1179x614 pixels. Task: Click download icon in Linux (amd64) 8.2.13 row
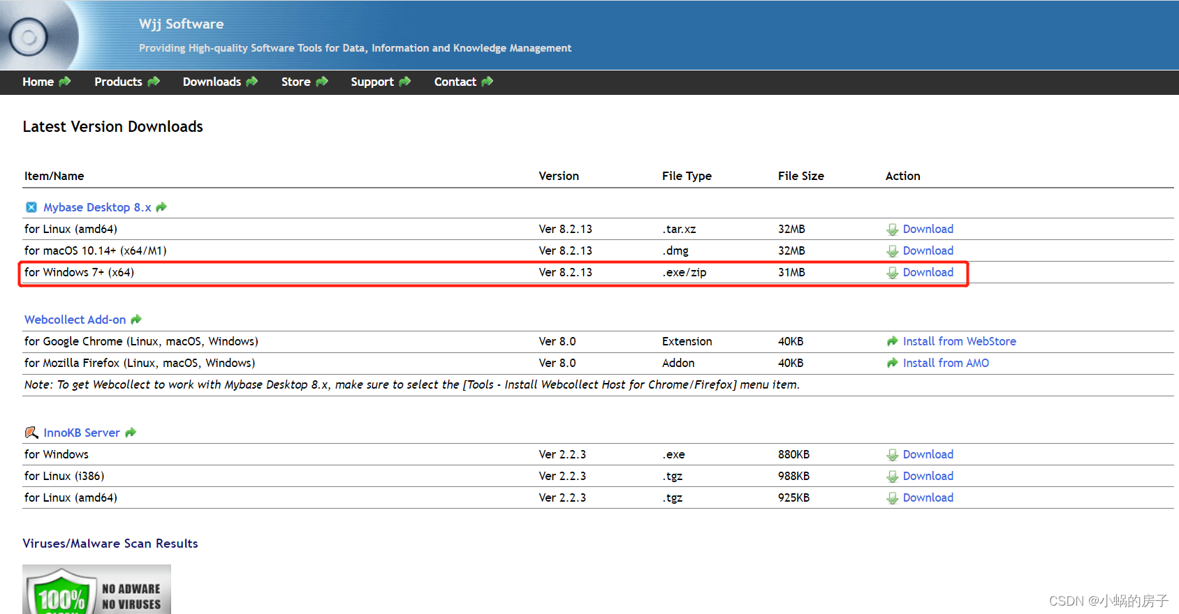click(x=893, y=230)
